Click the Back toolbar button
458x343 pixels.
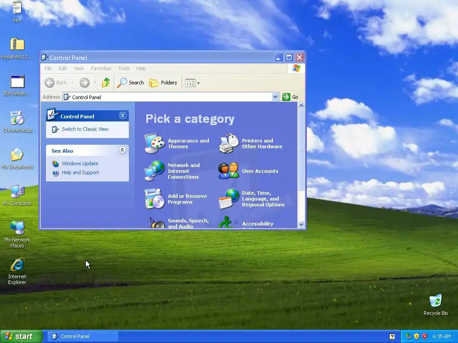[56, 83]
